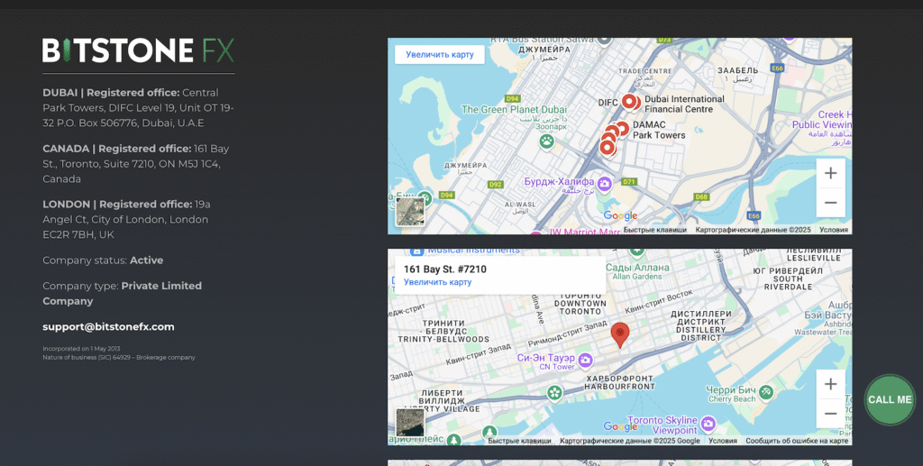The image size is (923, 466).
Task: Click the D94 road badge near Green Planet
Action: (513, 99)
